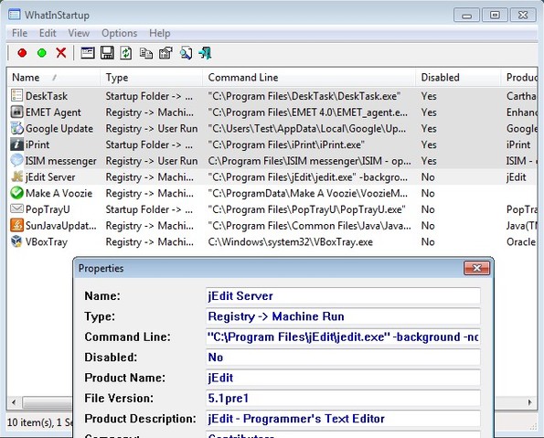This screenshot has width=544, height=438.
Task: Select the Google Update startup entry
Action: pos(272,129)
